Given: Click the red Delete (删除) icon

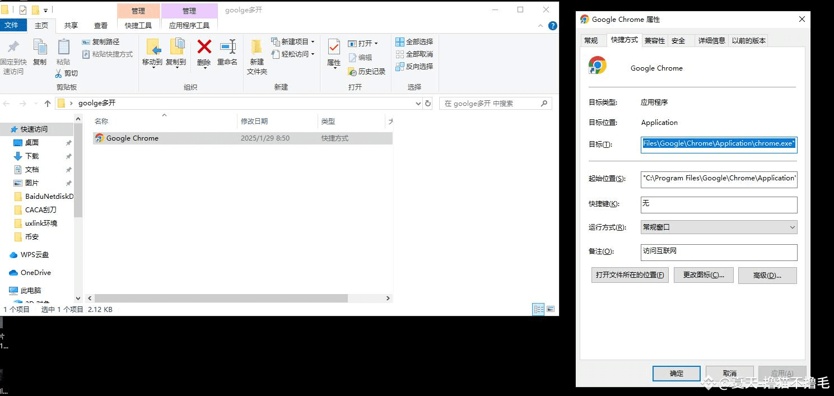Looking at the screenshot, I should (204, 46).
